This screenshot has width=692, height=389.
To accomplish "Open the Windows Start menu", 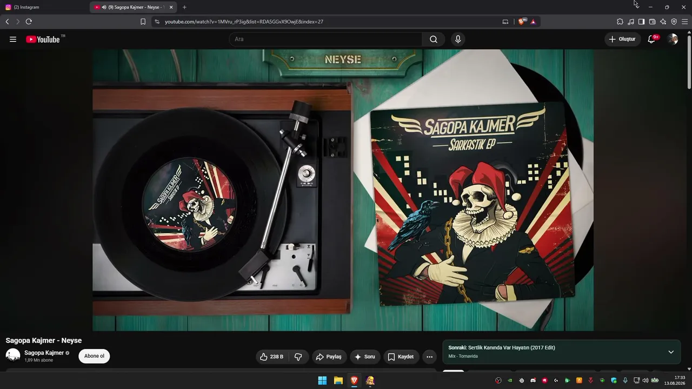I will click(x=322, y=380).
